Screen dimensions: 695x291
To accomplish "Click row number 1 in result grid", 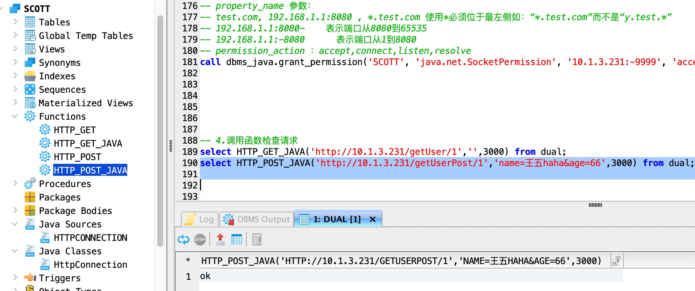I will click(x=188, y=277).
